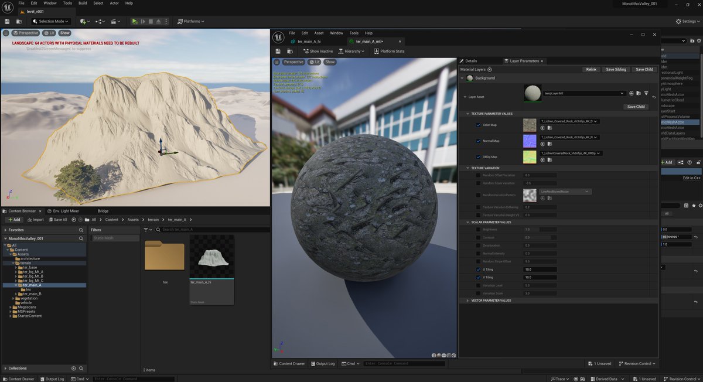The height and width of the screenshot is (382, 703).
Task: Click the Stop play session button
Action: (151, 21)
